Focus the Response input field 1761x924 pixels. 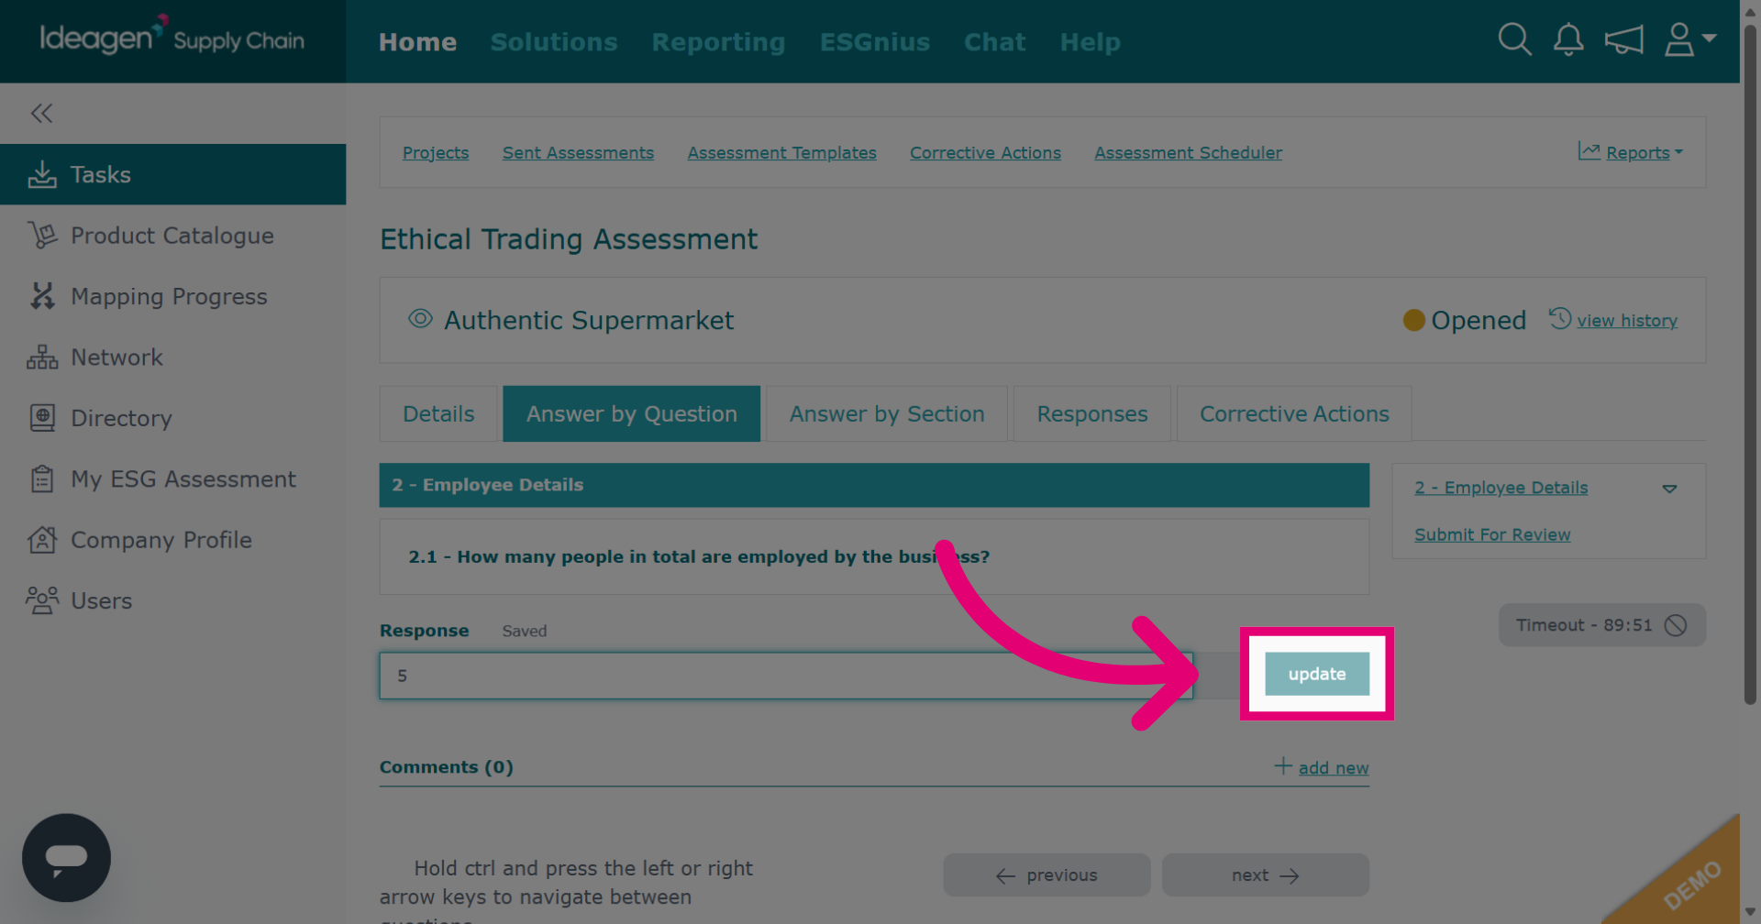click(x=786, y=676)
